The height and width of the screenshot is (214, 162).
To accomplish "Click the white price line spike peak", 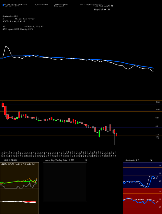I will 6,46.
